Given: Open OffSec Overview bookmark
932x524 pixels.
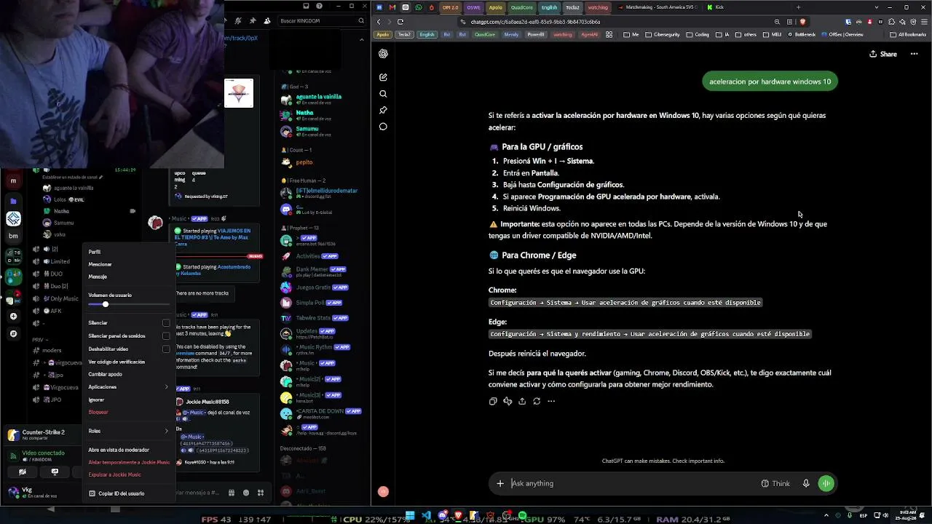Looking at the screenshot, I should point(842,34).
